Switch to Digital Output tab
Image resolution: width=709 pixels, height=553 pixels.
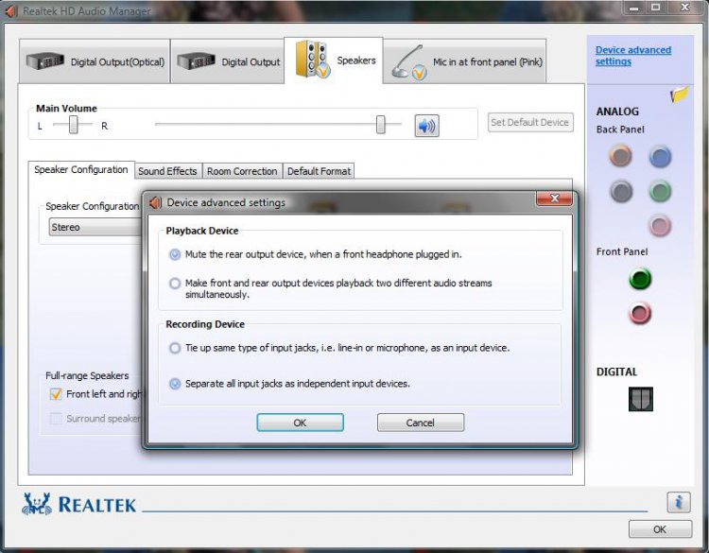tap(228, 61)
